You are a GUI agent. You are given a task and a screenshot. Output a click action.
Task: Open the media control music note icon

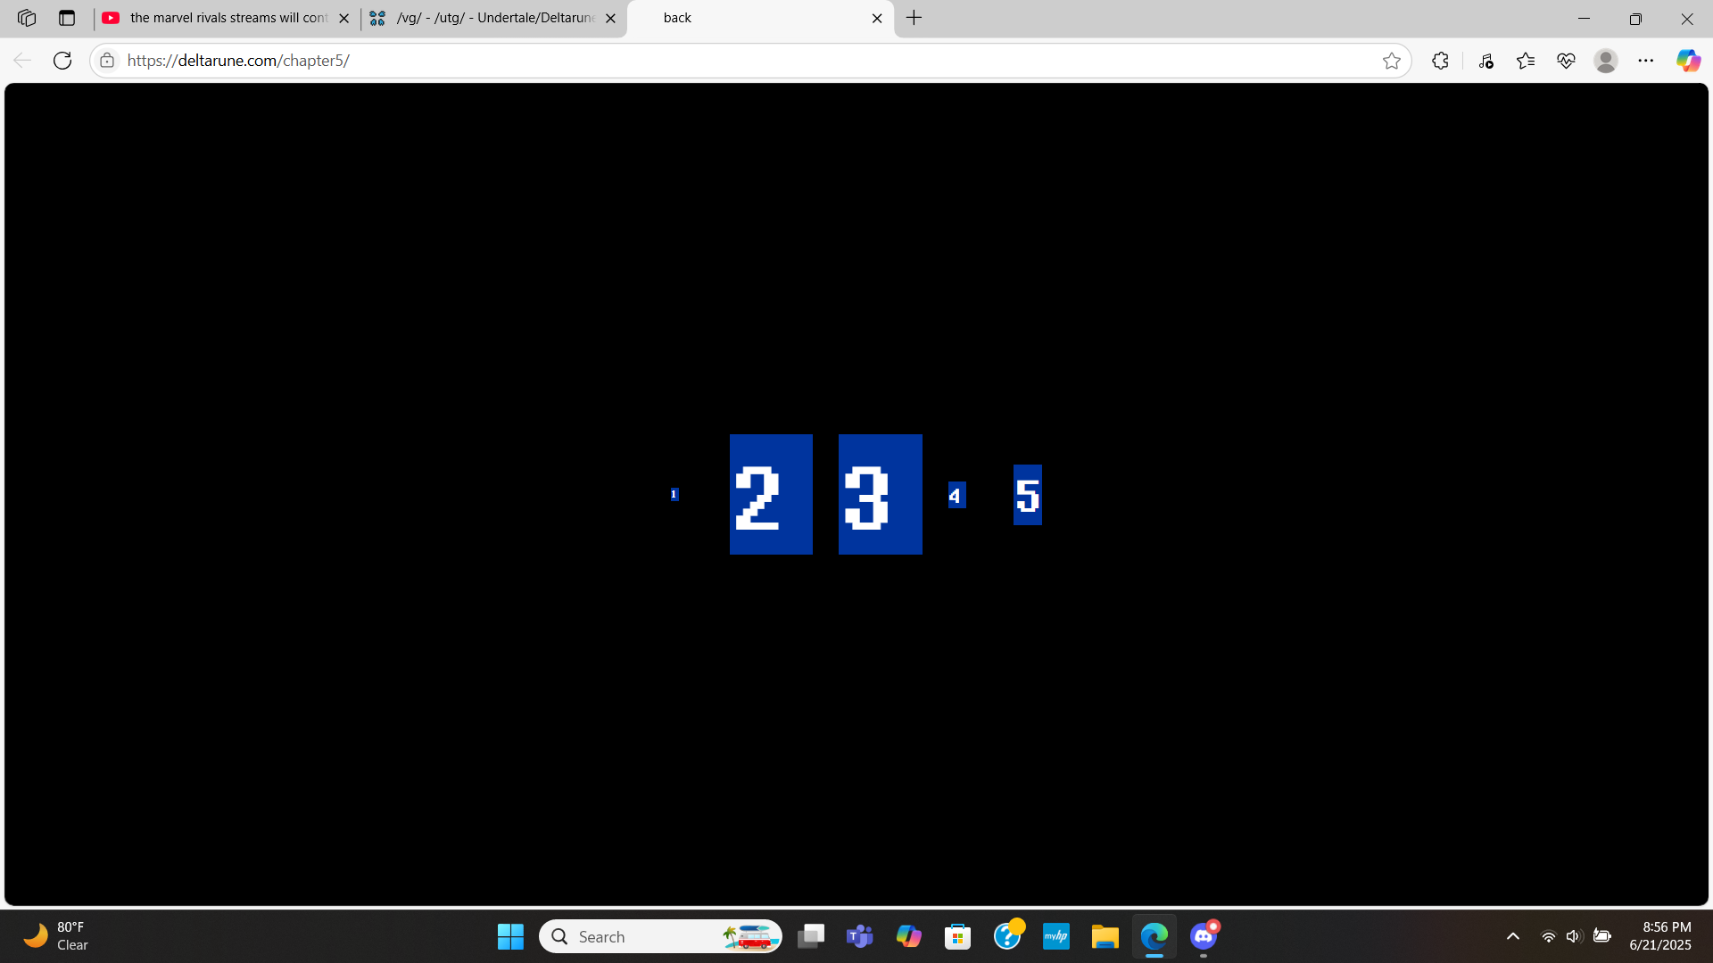pyautogui.click(x=1485, y=61)
